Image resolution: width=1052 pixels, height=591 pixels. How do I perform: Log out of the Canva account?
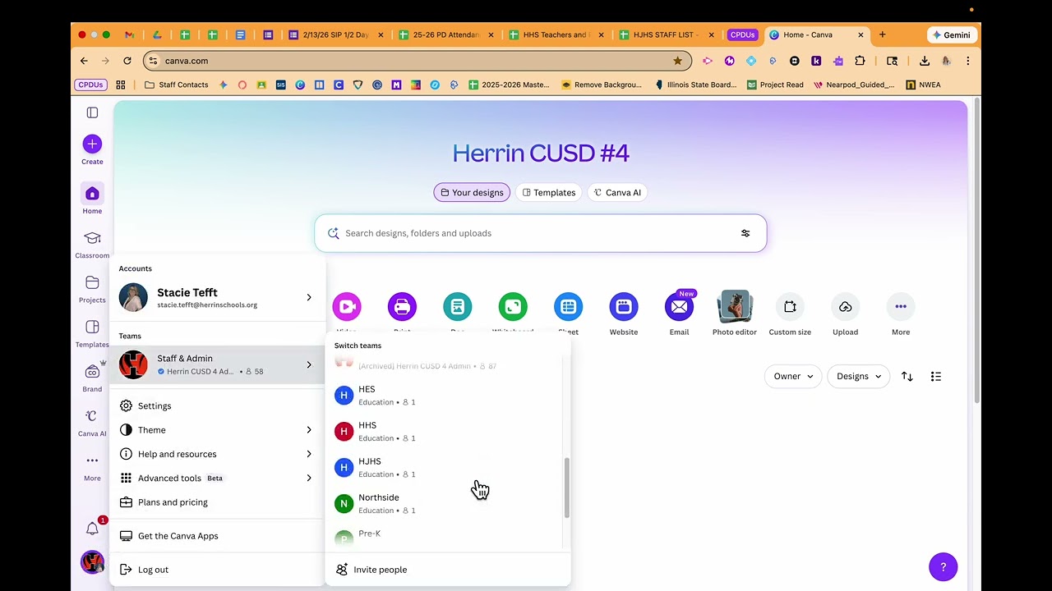coord(218,570)
